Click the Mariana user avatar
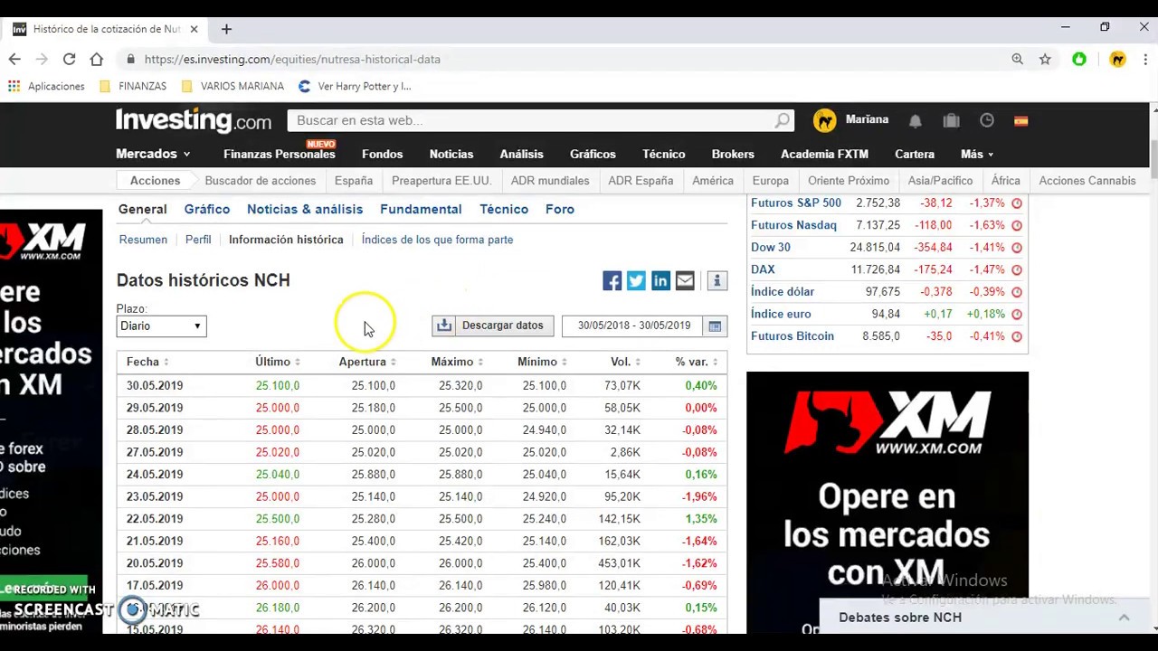 click(824, 120)
